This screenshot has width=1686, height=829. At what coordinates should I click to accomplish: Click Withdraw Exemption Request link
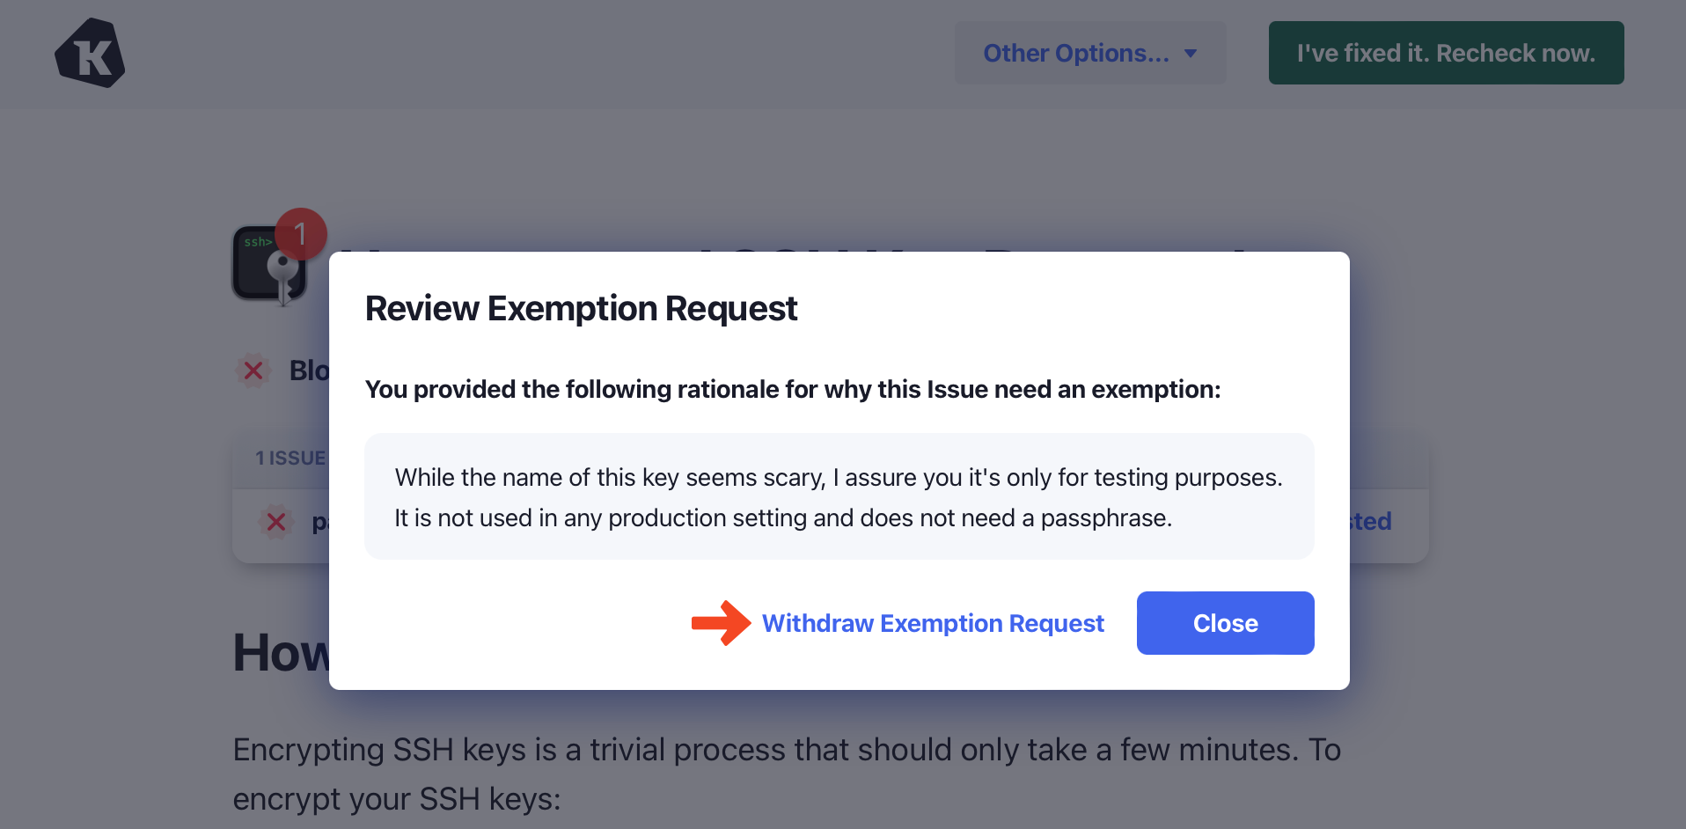(933, 623)
